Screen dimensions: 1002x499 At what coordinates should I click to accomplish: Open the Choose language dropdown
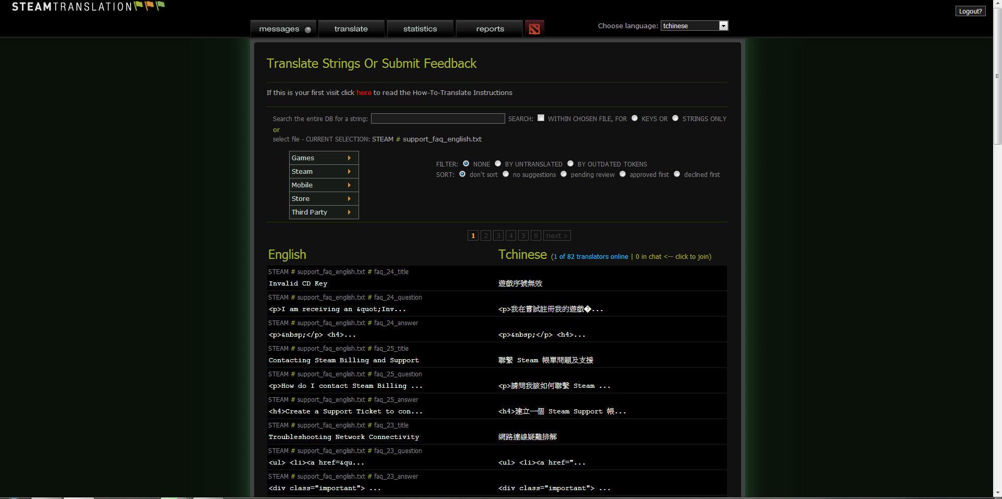pos(694,26)
